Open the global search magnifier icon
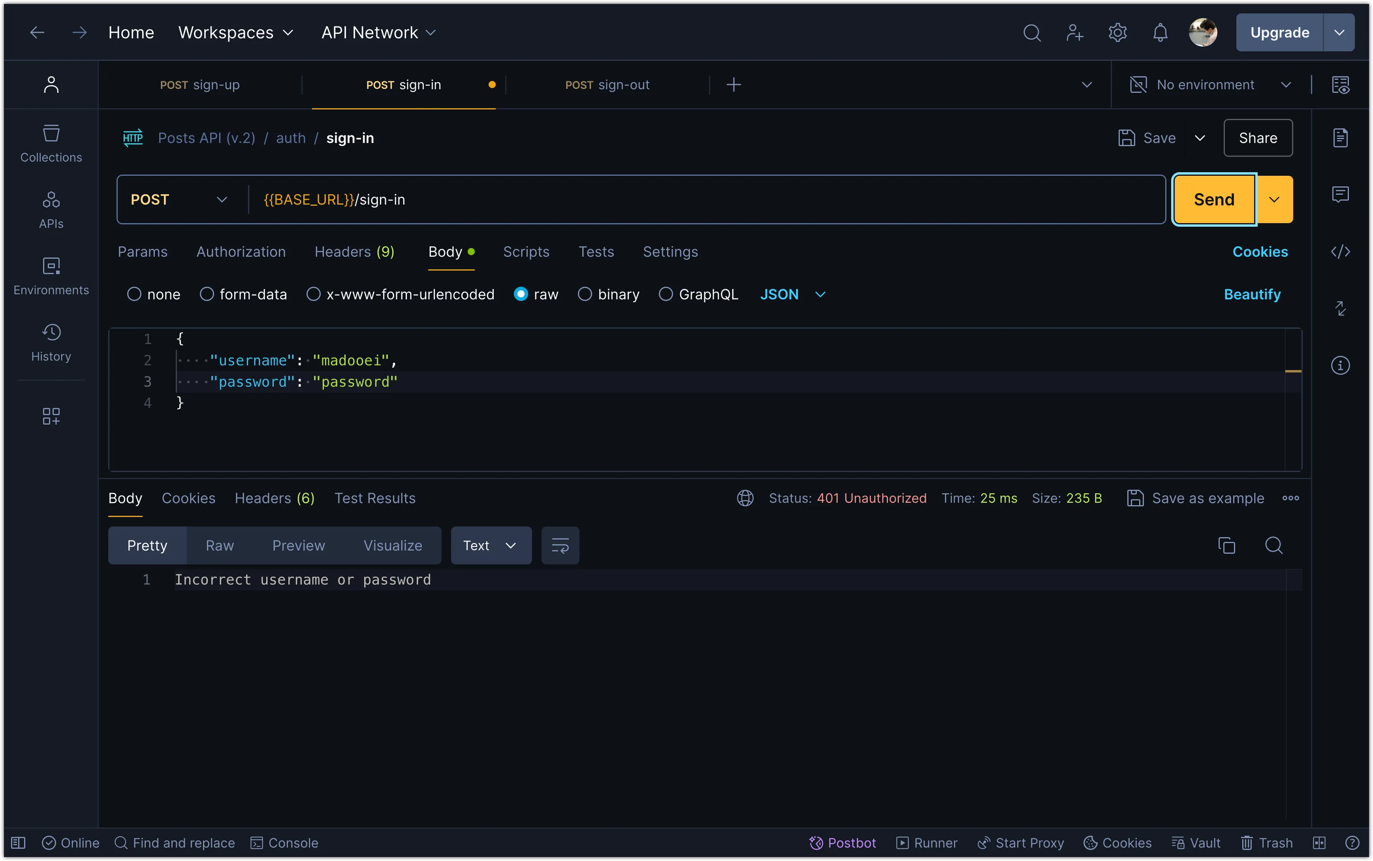 pyautogui.click(x=1031, y=32)
